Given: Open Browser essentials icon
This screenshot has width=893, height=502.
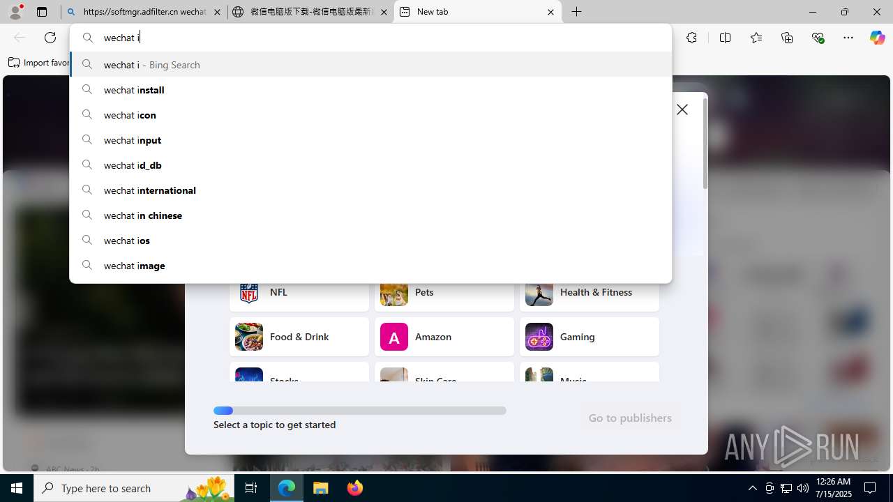Looking at the screenshot, I should 818,38.
